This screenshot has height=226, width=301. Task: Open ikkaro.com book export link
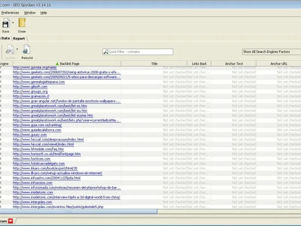coord(45,168)
